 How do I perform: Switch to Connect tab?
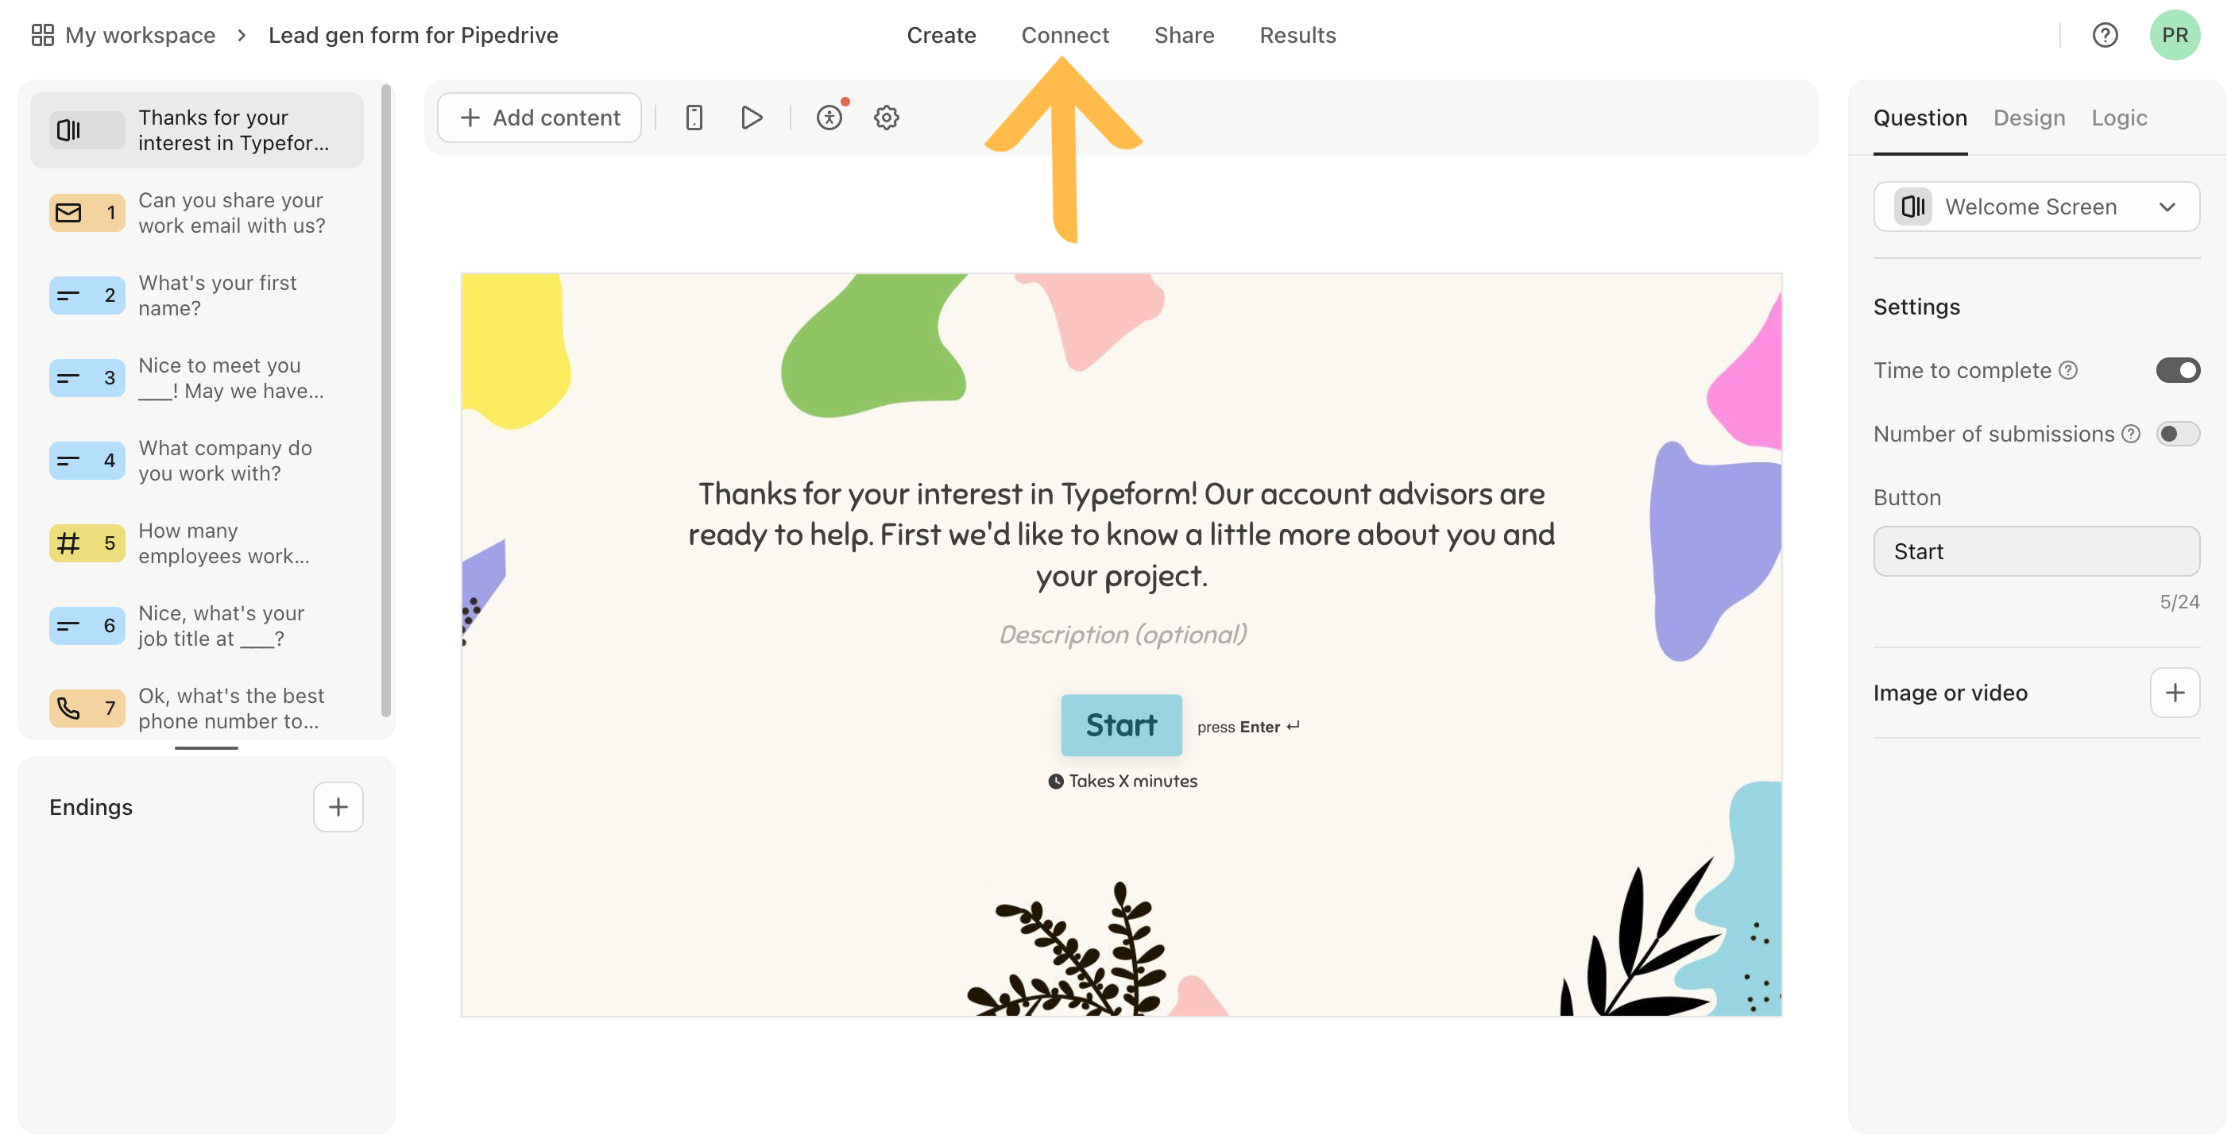click(x=1065, y=35)
